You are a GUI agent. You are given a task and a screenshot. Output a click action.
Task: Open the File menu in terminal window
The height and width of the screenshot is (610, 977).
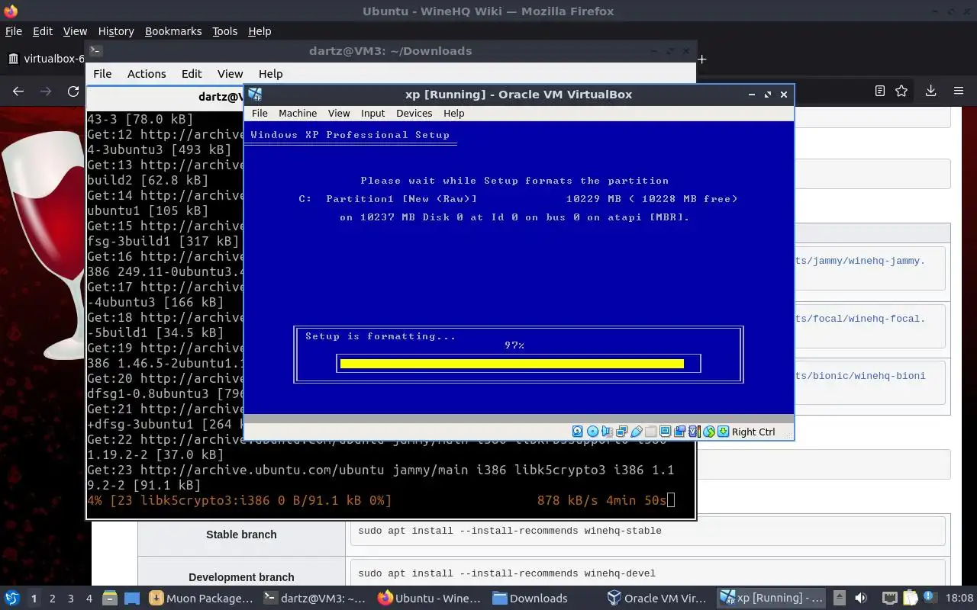102,74
